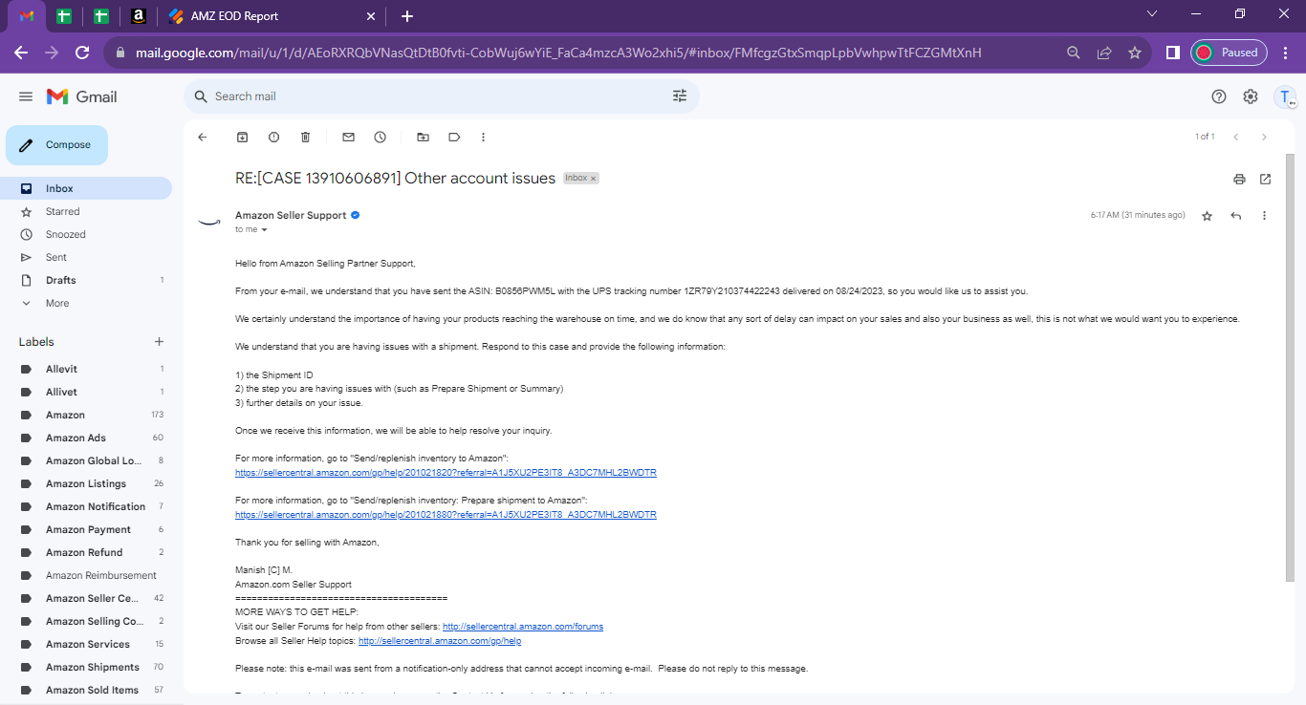Viewport: 1306px width, 705px height.
Task: Open browser side panel
Action: (1172, 53)
